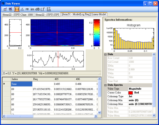Collapse the Data Spectra property group
The image size is (159, 125).
[105, 85]
